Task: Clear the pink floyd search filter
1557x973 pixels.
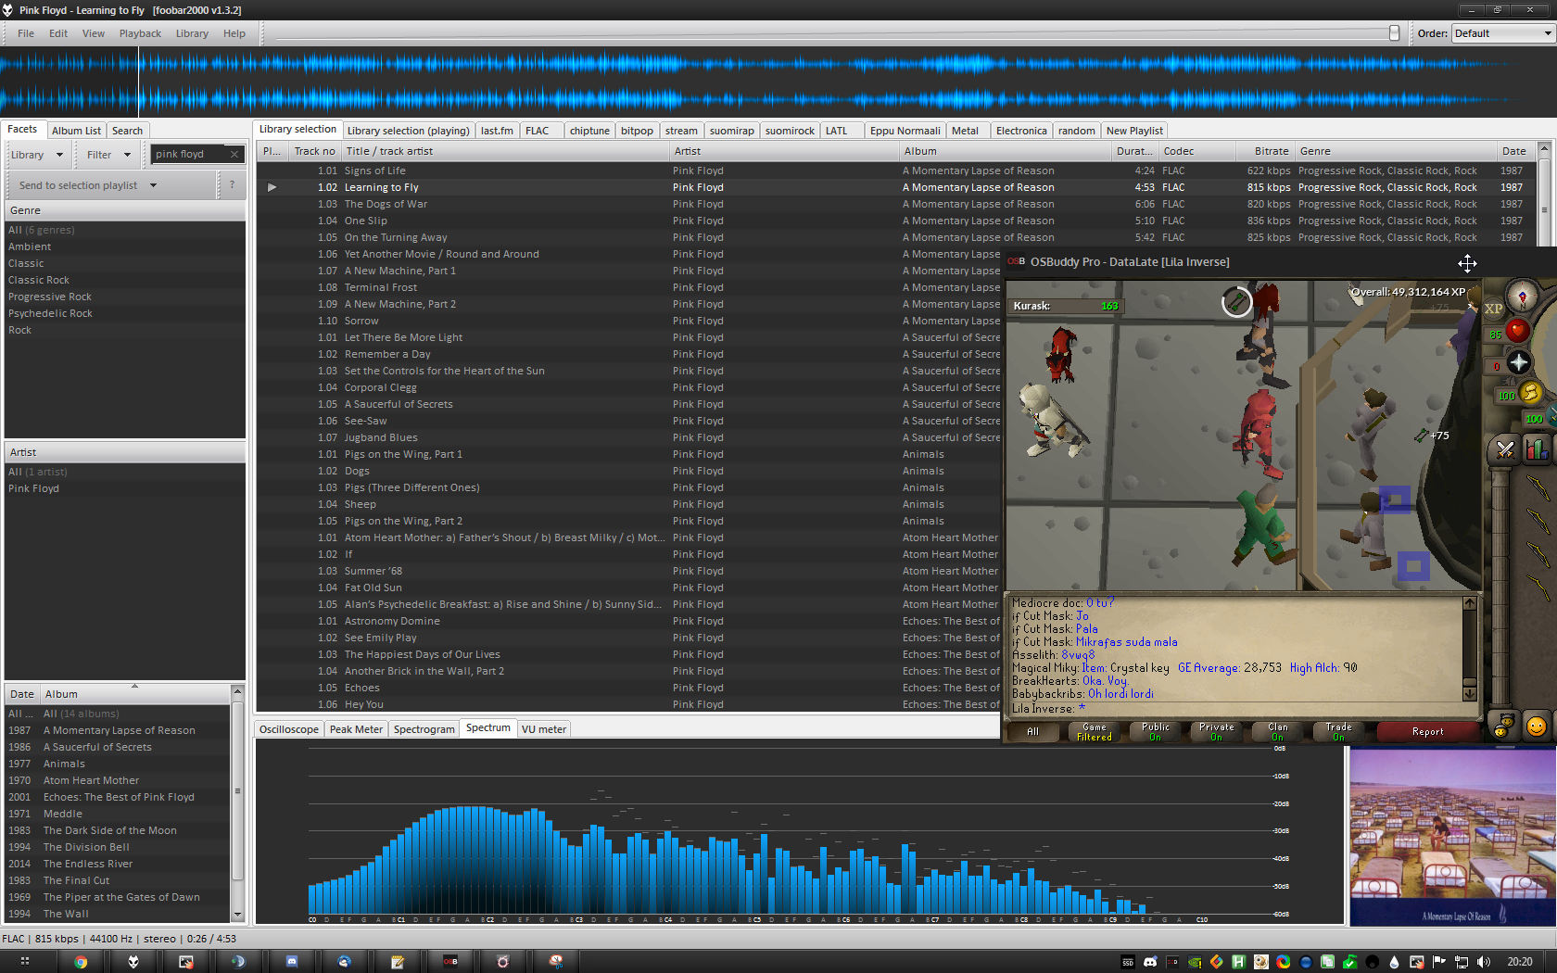Action: coord(234,155)
